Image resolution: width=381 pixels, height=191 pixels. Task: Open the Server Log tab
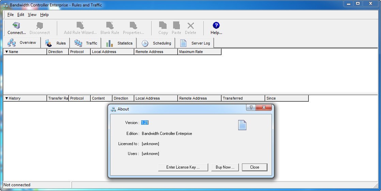(195, 43)
